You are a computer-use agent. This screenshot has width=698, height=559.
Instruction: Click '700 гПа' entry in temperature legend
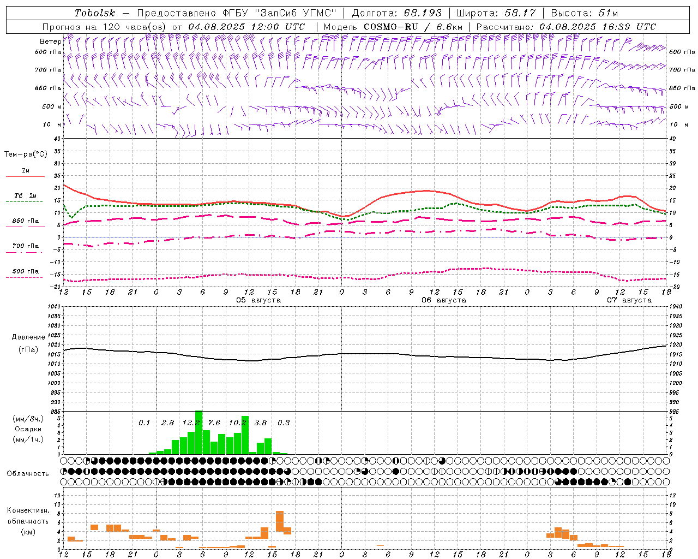[26, 246]
